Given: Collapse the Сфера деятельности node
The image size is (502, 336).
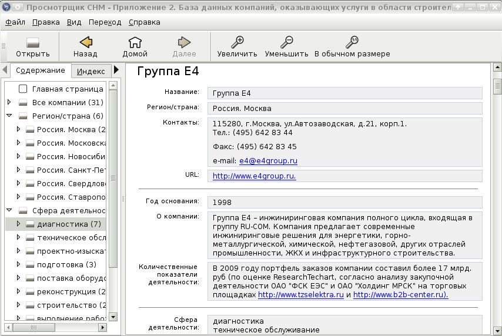Looking at the screenshot, I should (x=9, y=210).
